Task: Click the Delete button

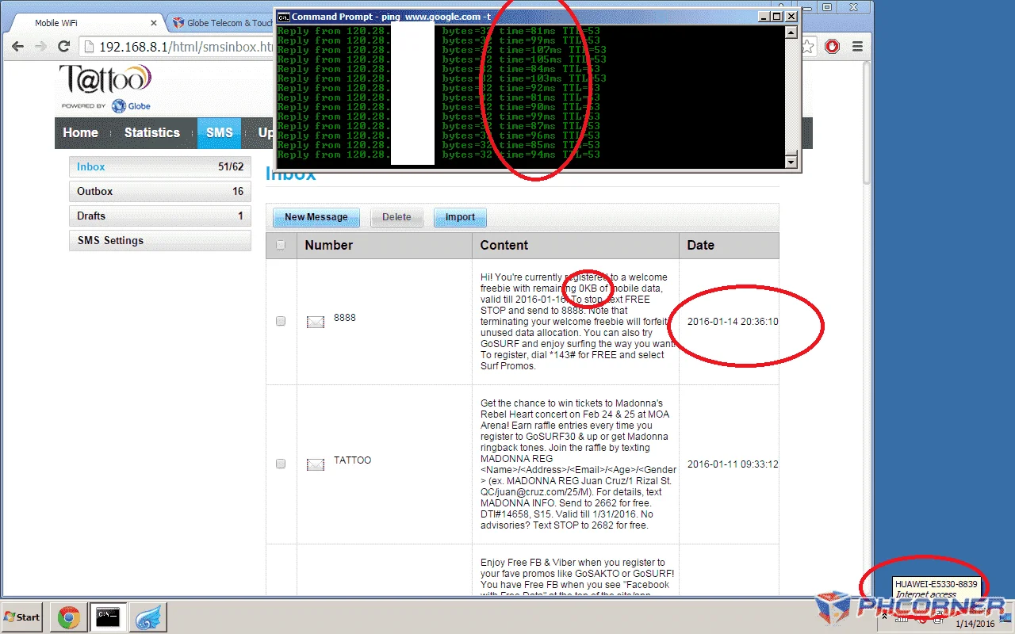Action: (x=396, y=217)
